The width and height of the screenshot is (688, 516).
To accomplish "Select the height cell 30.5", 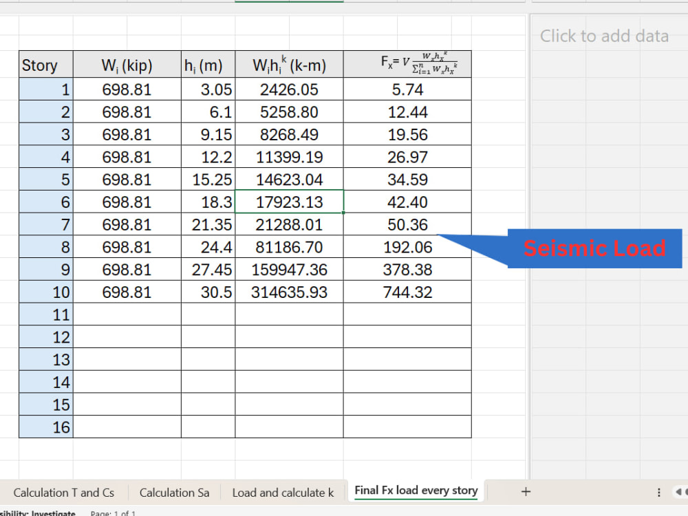I will point(208,292).
